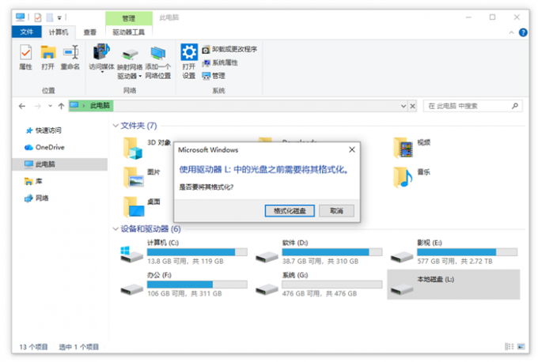This screenshot has width=538, height=362.
Task: Click the C: drive usage bar
Action: click(197, 252)
